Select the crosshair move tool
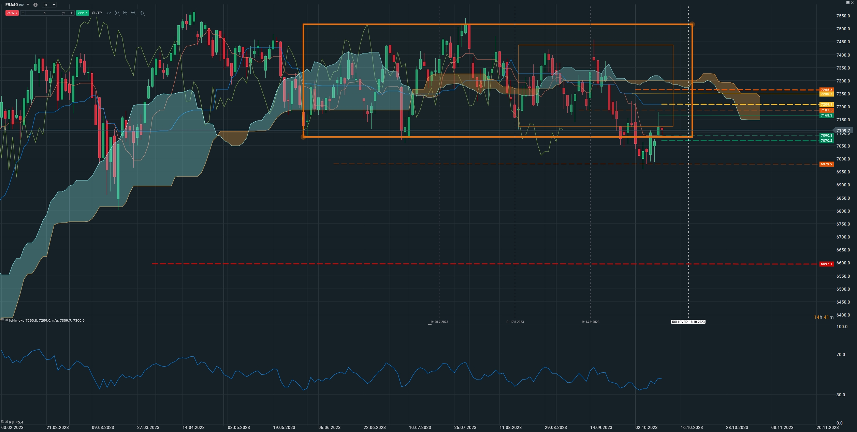 coord(142,13)
